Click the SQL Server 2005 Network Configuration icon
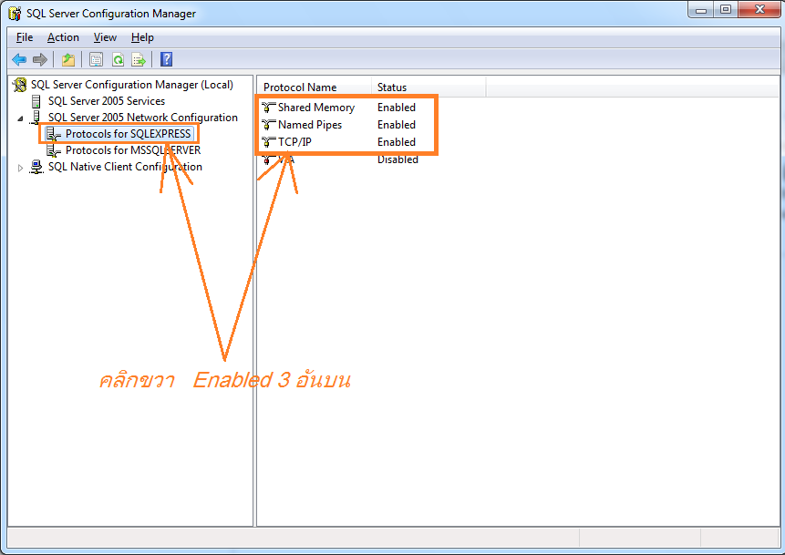 pos(36,117)
